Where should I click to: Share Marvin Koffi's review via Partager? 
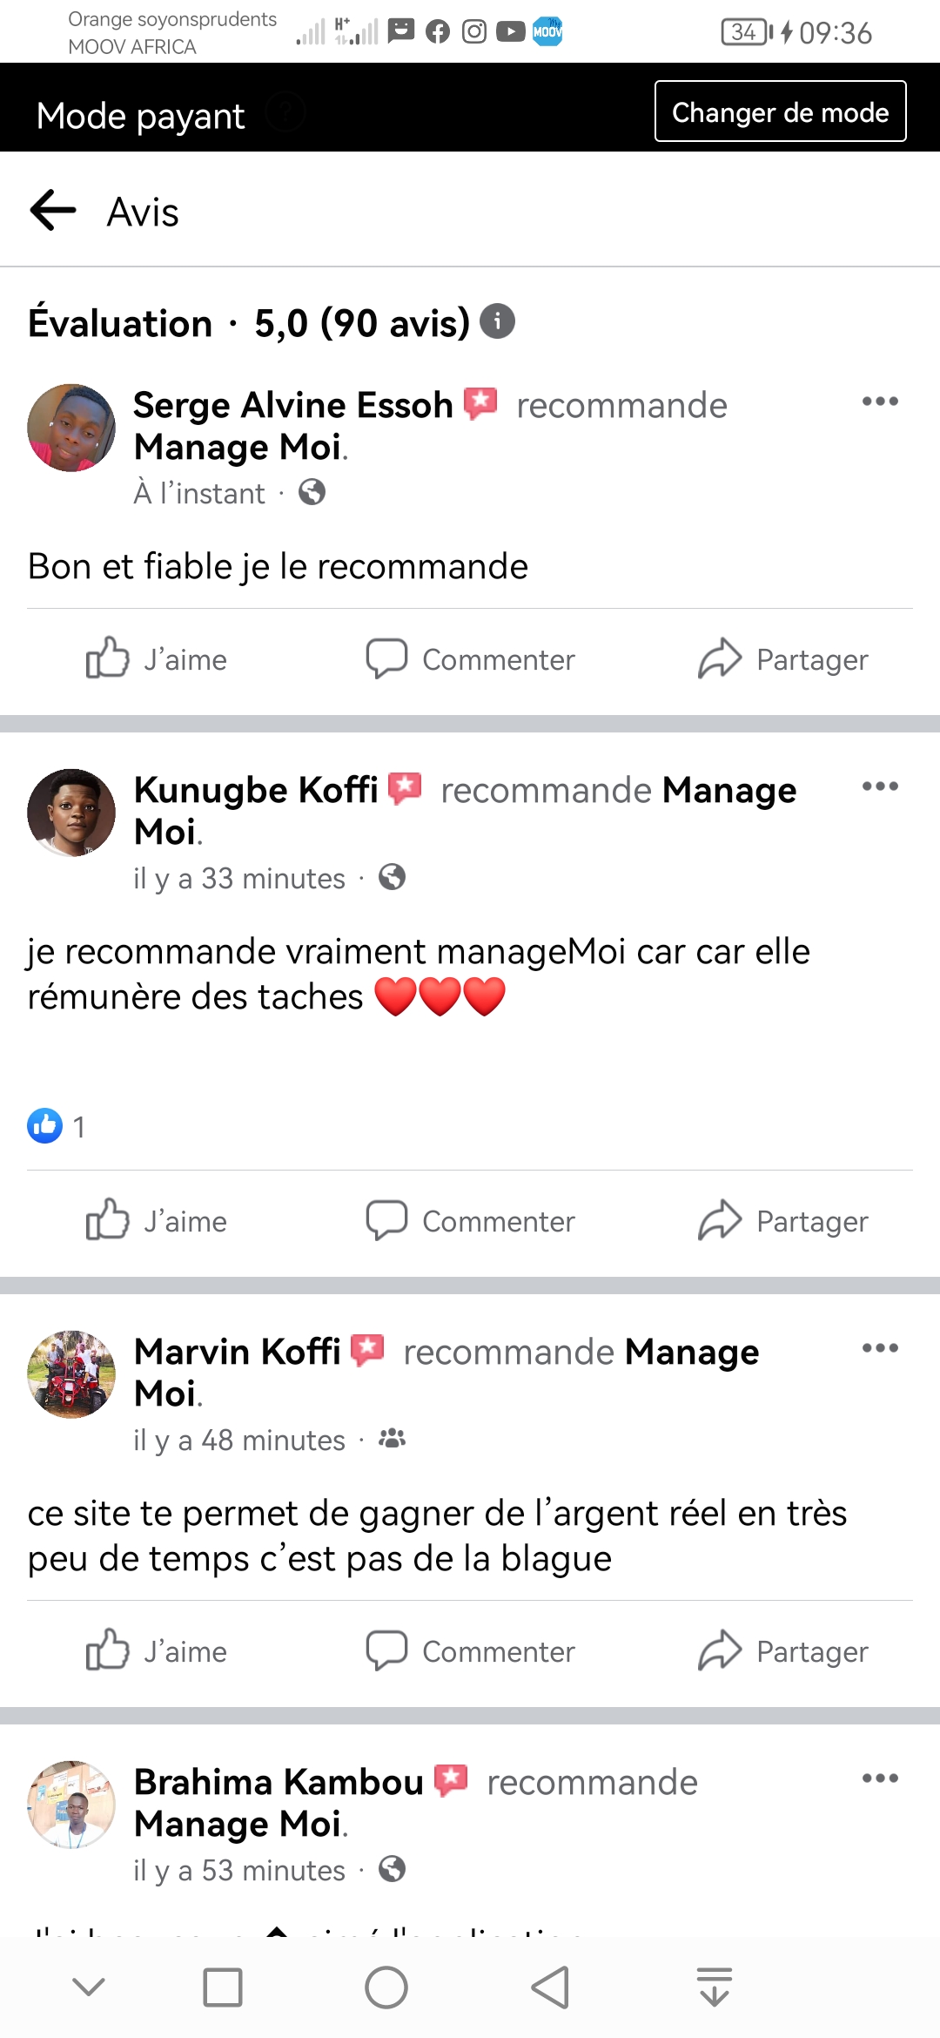(x=783, y=1651)
